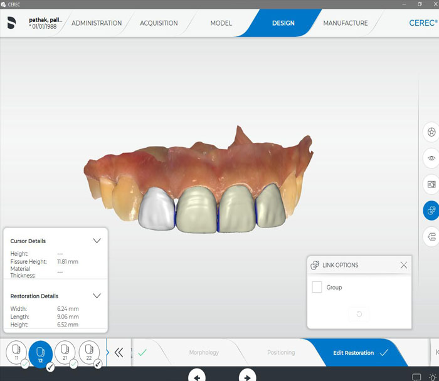Click the green checkmark completed step
439x381 pixels.
point(142,352)
